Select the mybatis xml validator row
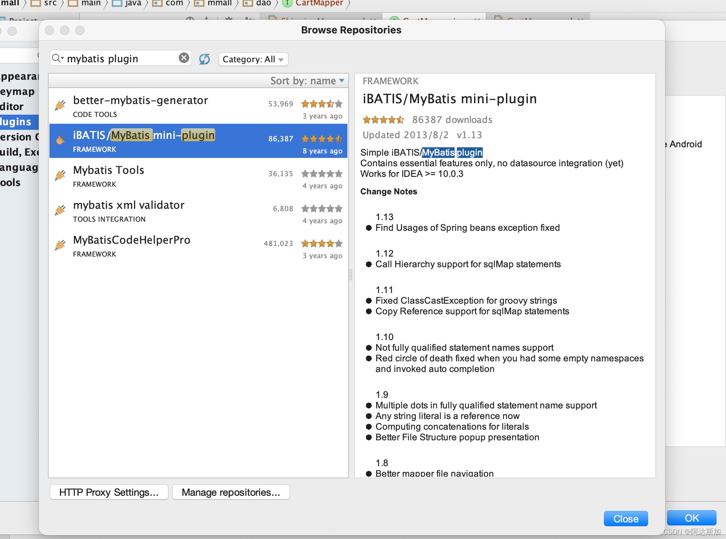Viewport: 726px width, 539px height. tap(198, 211)
